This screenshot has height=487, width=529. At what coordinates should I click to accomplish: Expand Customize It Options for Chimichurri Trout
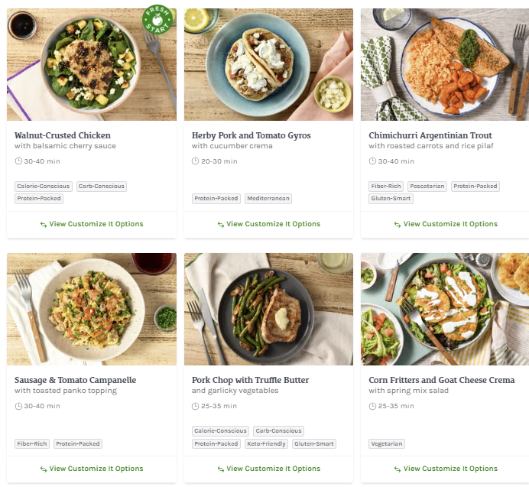coord(450,224)
